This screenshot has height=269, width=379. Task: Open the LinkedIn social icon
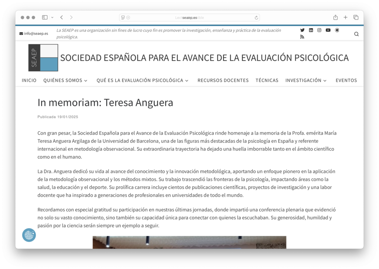[311, 30]
